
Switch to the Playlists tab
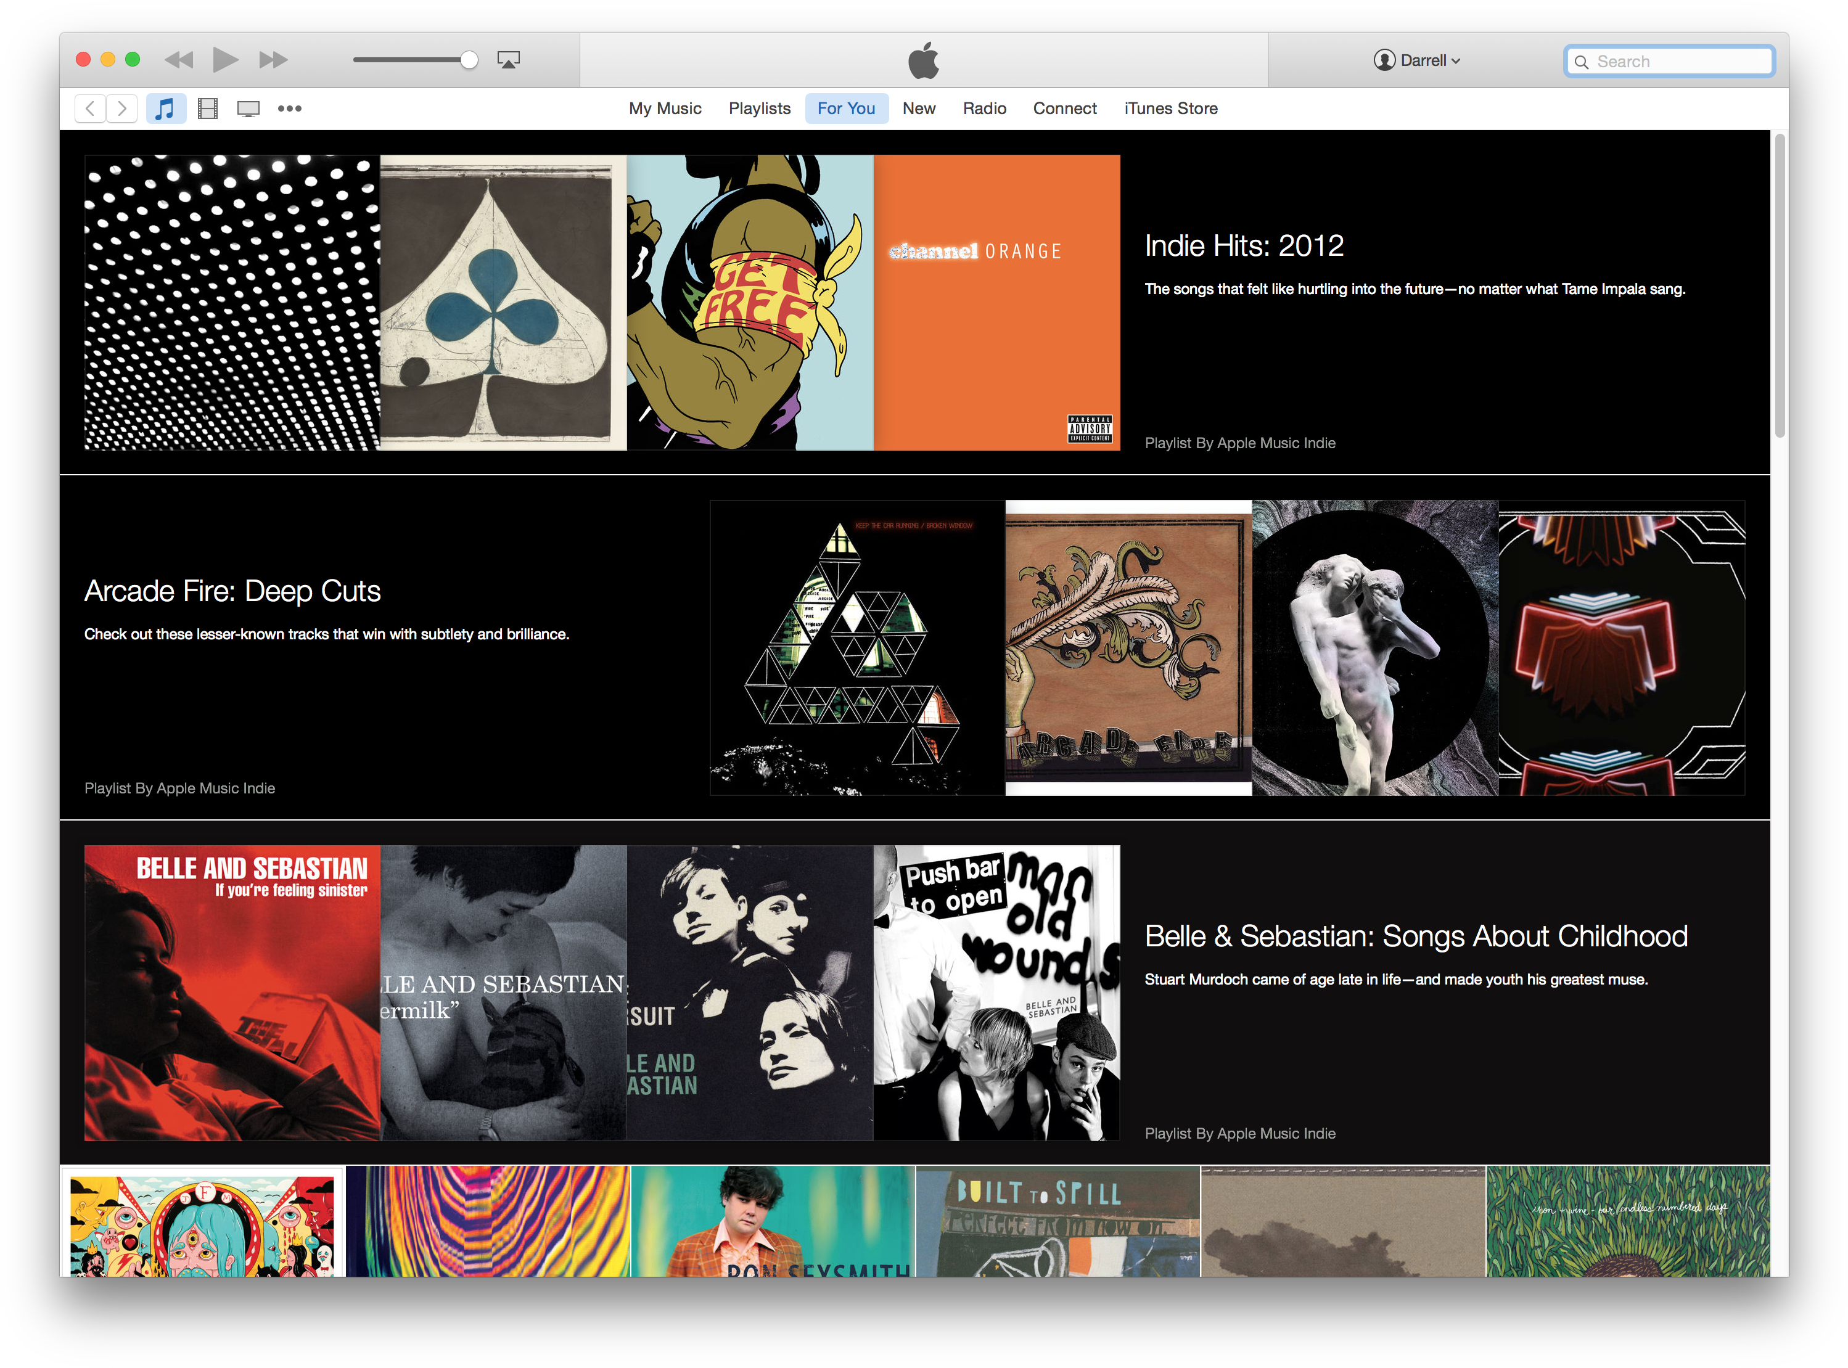click(x=759, y=109)
